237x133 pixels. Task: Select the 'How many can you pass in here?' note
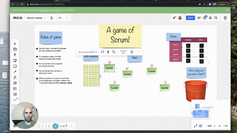pos(196,72)
